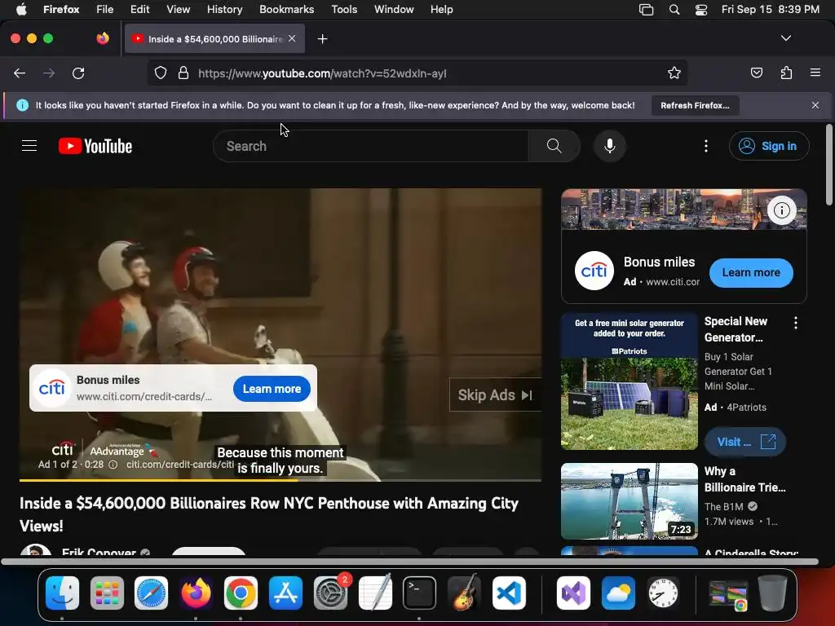Click the city skyline ad banner image
The height and width of the screenshot is (626, 835).
684,209
